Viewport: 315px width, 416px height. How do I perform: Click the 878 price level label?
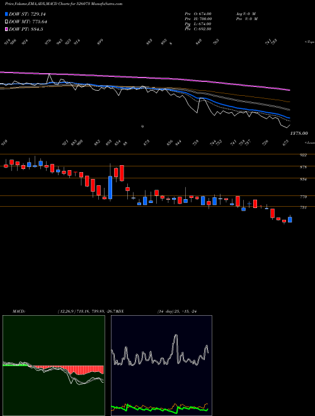tap(303, 168)
